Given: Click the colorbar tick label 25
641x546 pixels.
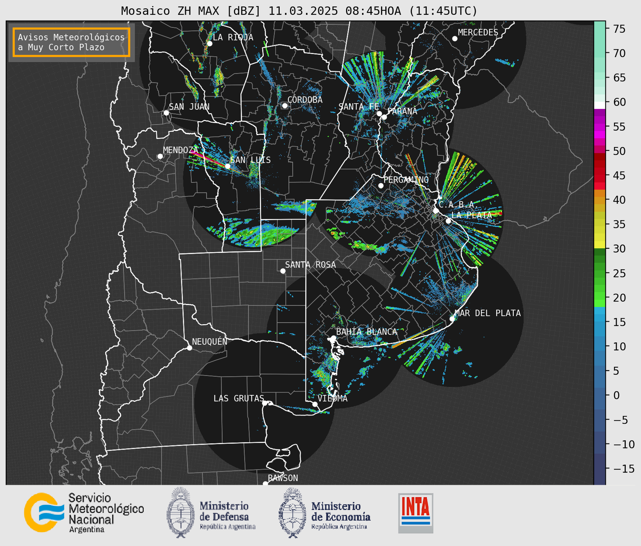Looking at the screenshot, I should click(619, 273).
